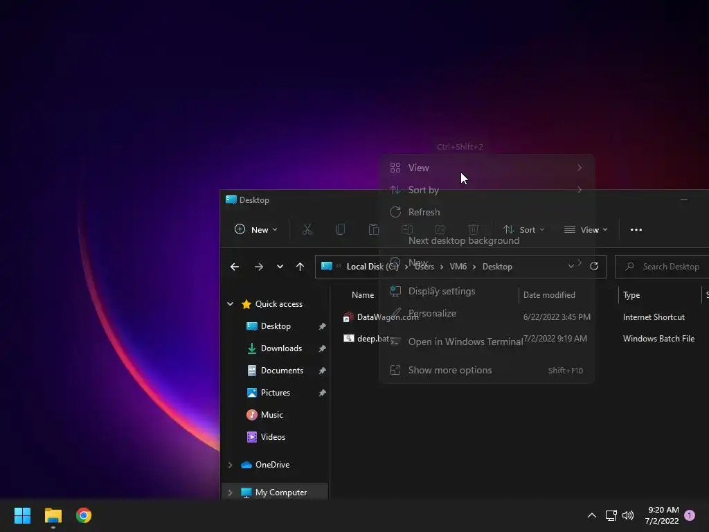Click Show more options entry
Image resolution: width=709 pixels, height=532 pixels.
(486, 371)
